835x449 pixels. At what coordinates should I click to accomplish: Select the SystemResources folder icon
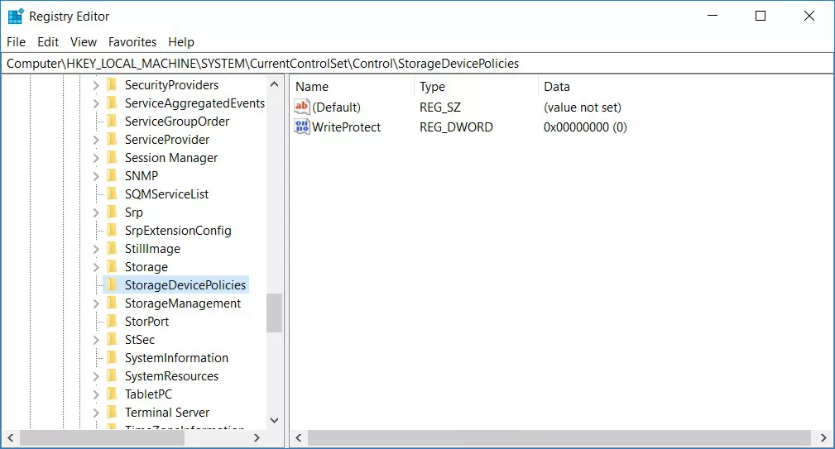[112, 375]
